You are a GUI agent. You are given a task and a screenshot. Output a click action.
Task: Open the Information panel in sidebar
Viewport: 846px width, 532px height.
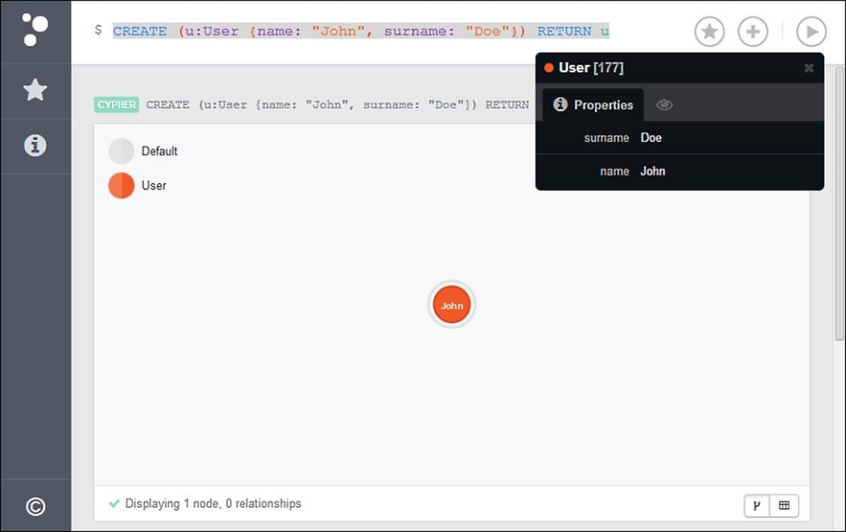[x=35, y=145]
